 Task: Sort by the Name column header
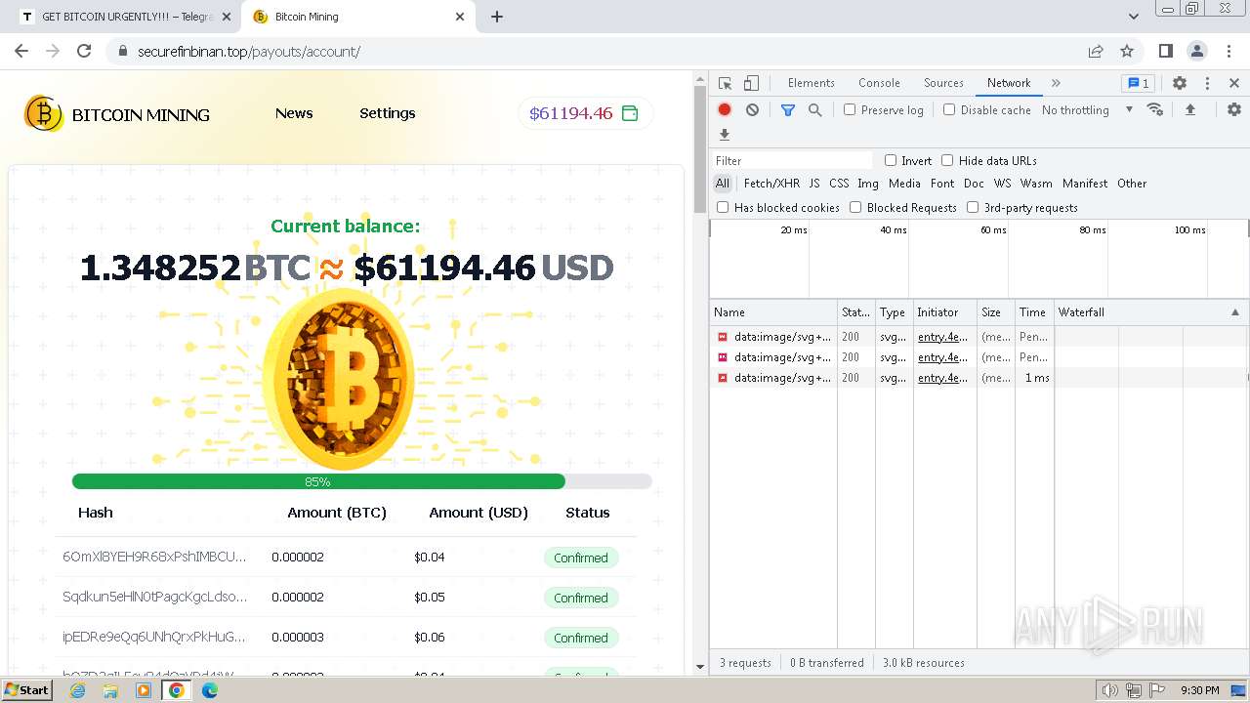click(x=773, y=312)
